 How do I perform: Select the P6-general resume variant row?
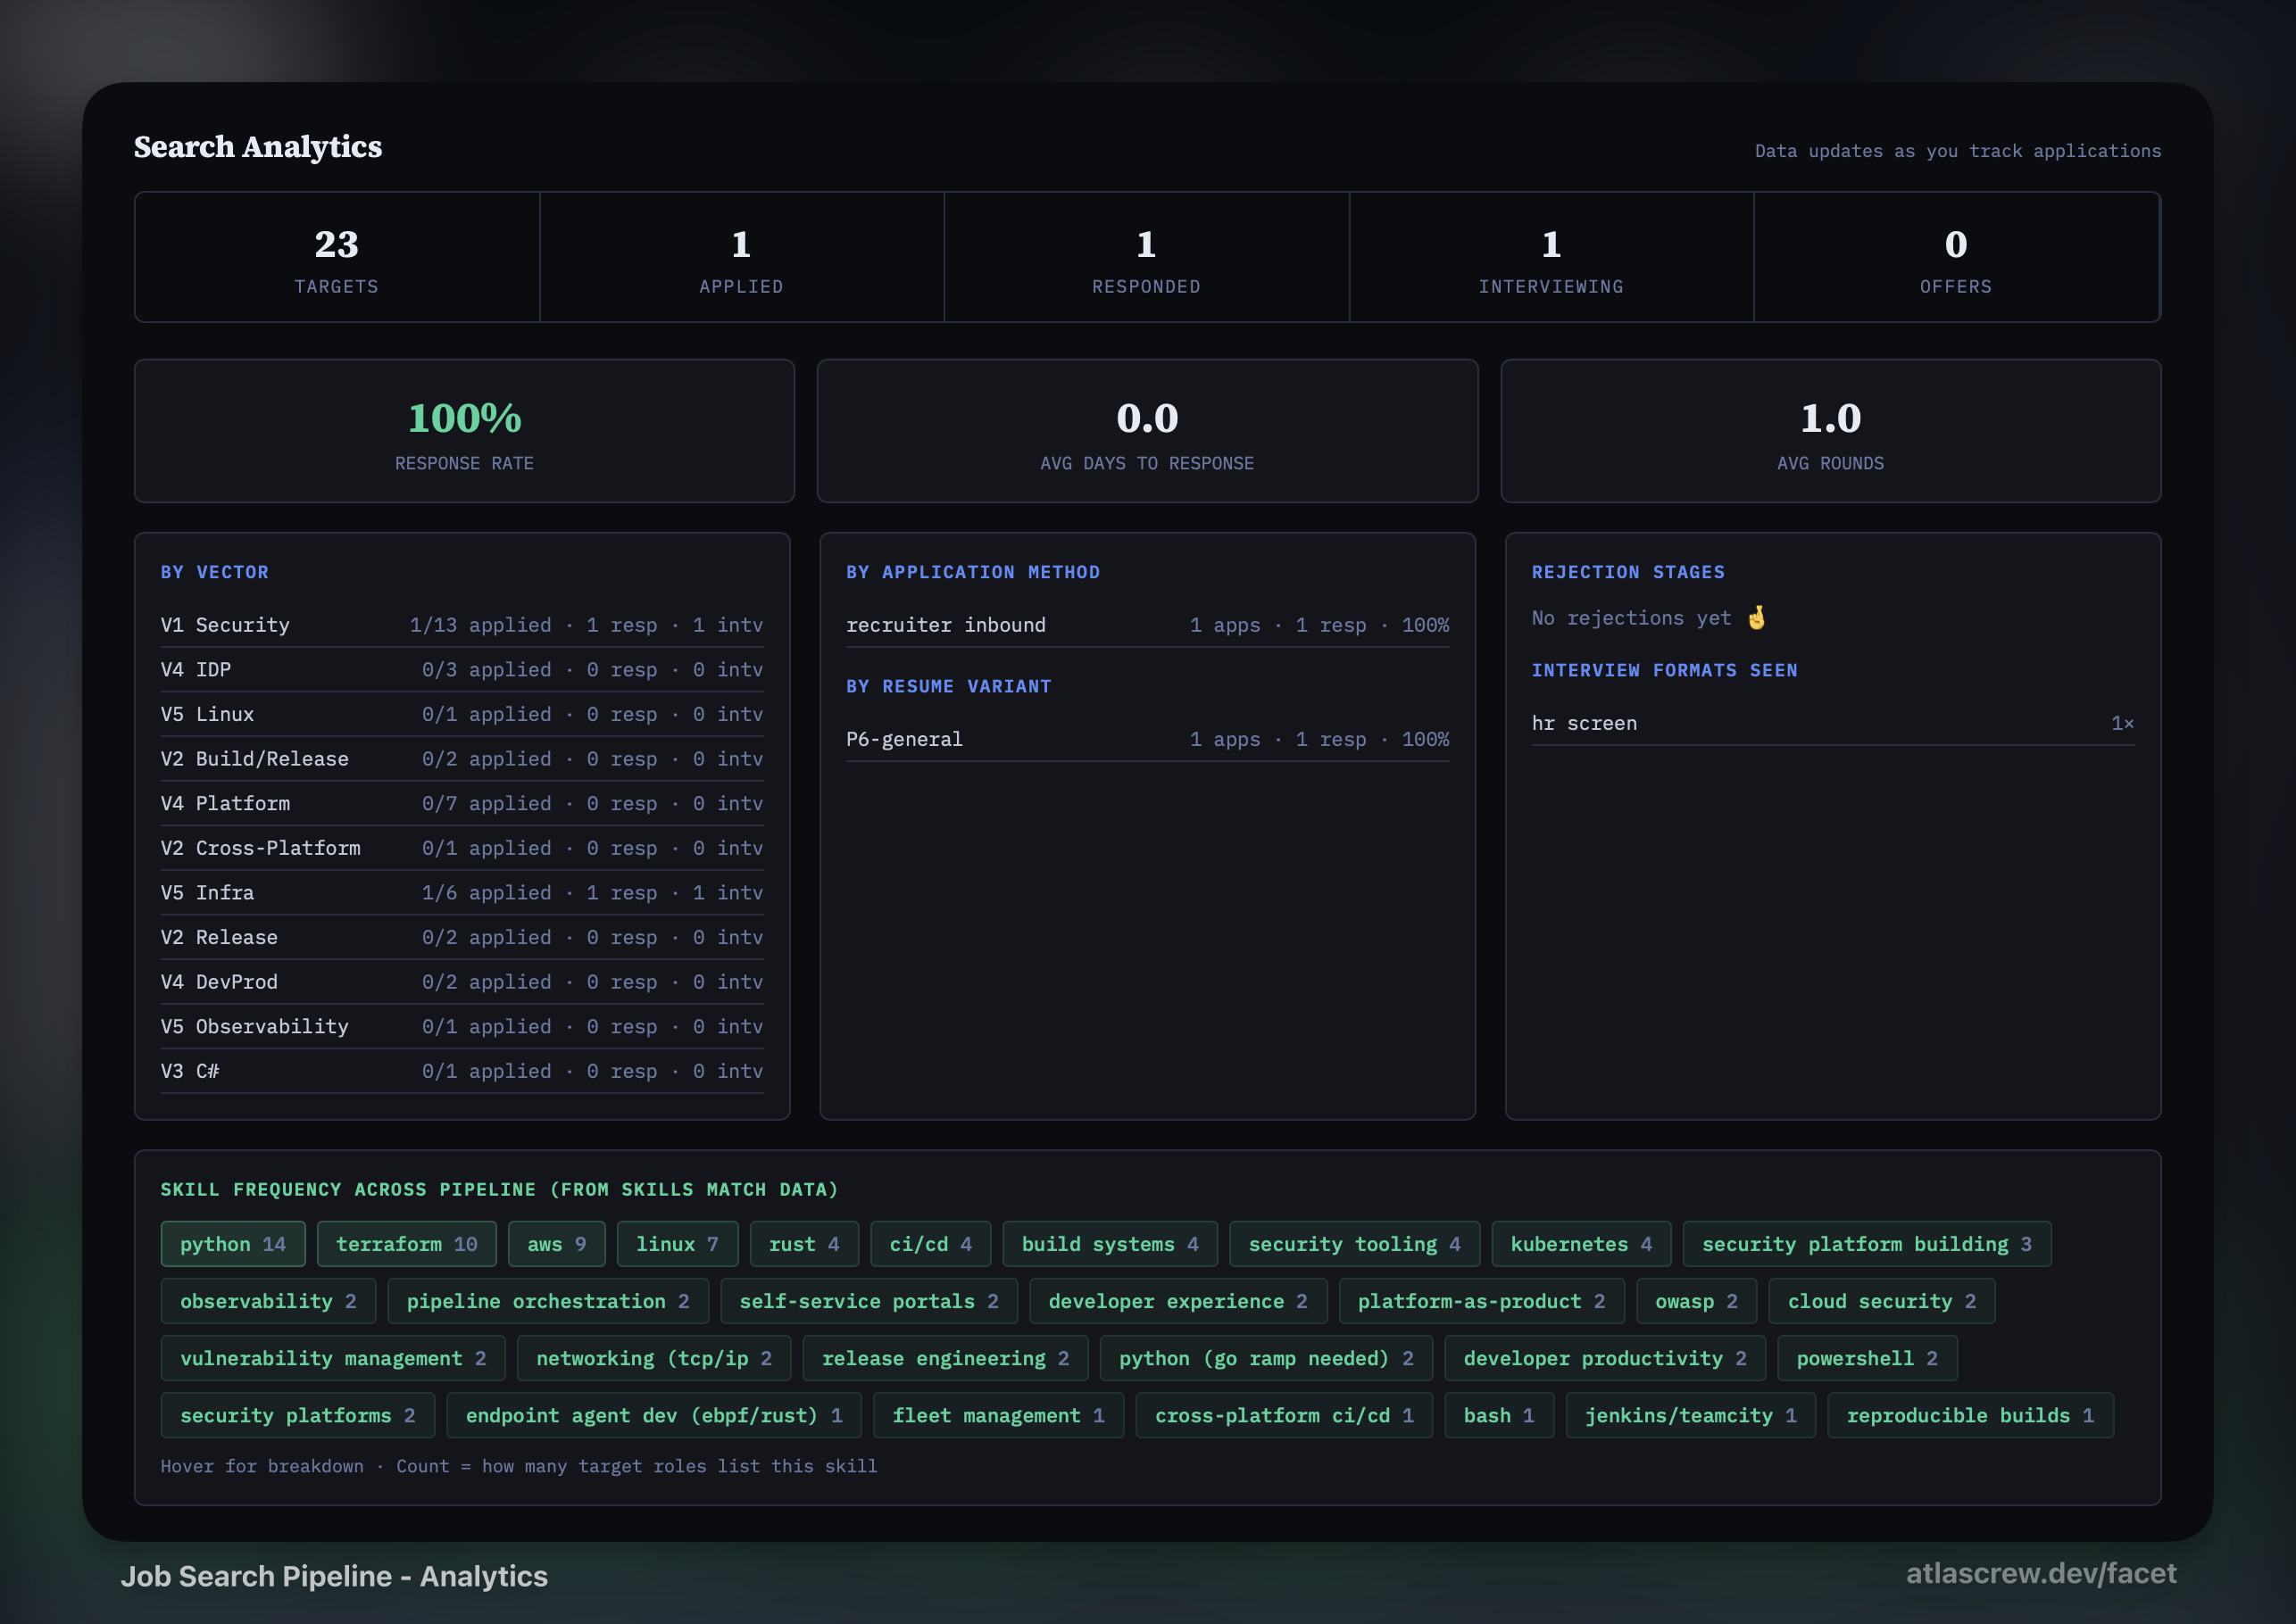pyautogui.click(x=1146, y=738)
